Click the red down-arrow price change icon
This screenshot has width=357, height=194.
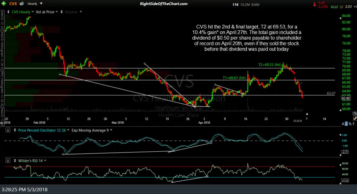click(x=314, y=5)
